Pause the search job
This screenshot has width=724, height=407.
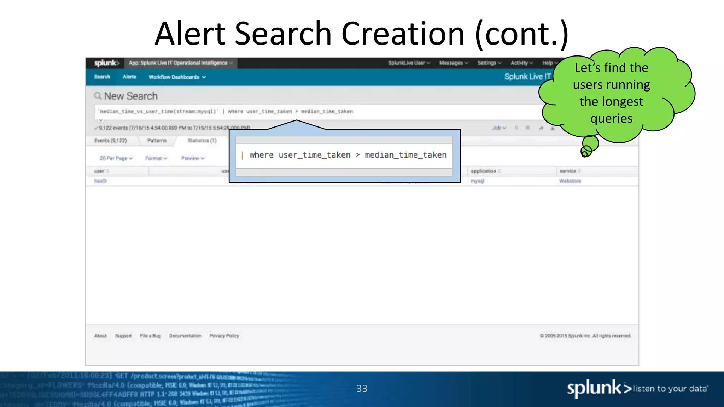[x=516, y=128]
